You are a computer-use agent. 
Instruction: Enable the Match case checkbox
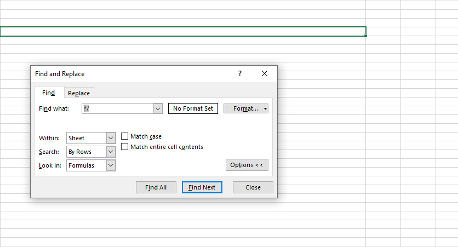125,136
